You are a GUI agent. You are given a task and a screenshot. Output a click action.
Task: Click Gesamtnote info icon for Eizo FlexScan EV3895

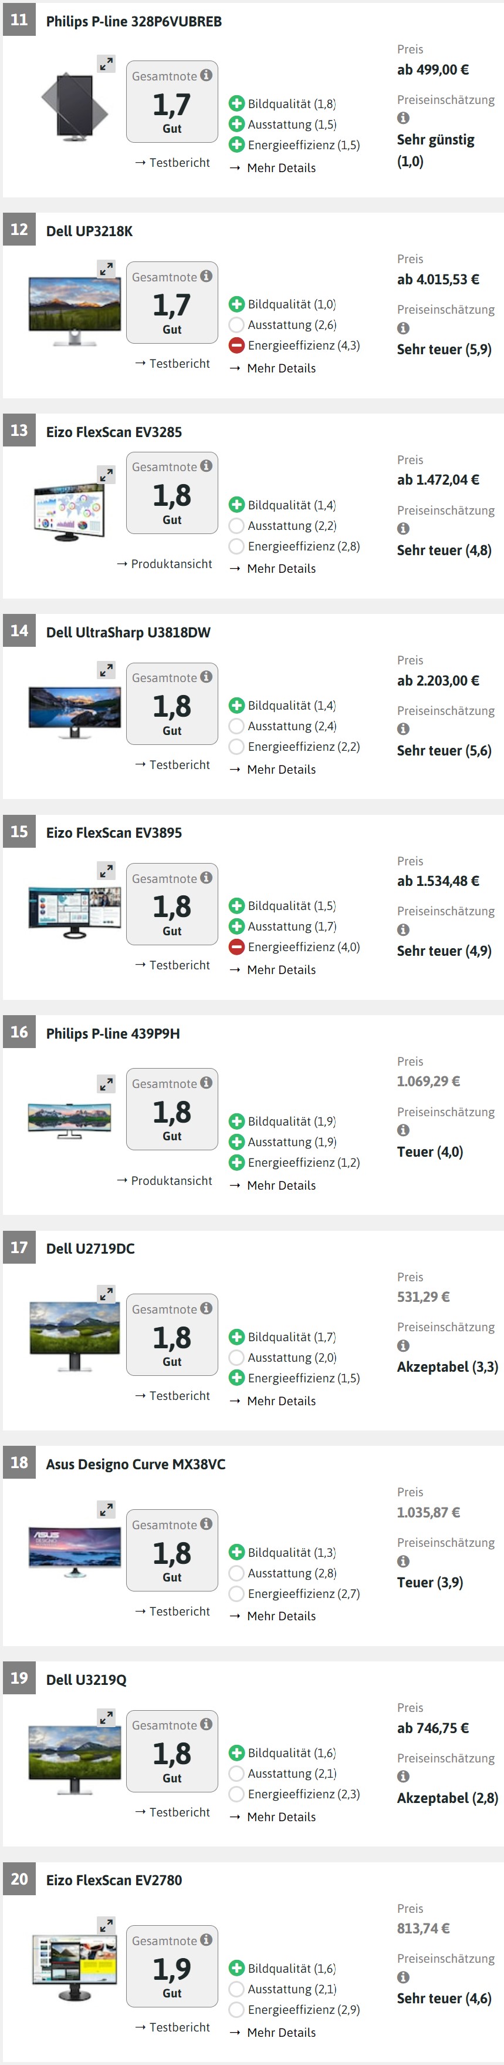(207, 878)
